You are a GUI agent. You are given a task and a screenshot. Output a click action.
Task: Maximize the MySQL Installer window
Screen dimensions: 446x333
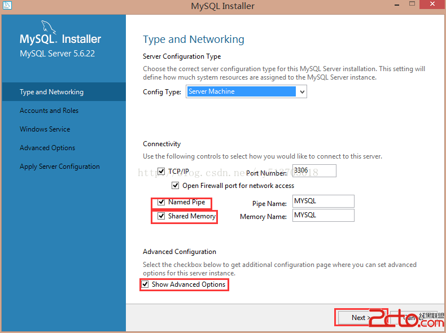point(412,5)
